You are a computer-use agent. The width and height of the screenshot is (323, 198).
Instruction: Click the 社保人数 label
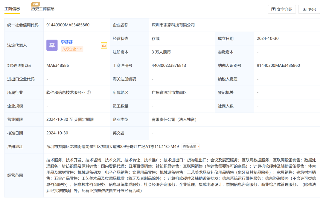click(x=226, y=106)
